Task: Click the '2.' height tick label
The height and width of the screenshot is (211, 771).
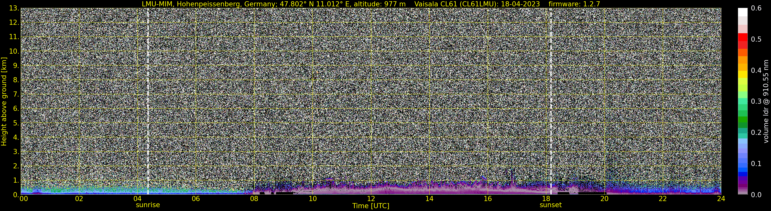Action: (x=16, y=166)
